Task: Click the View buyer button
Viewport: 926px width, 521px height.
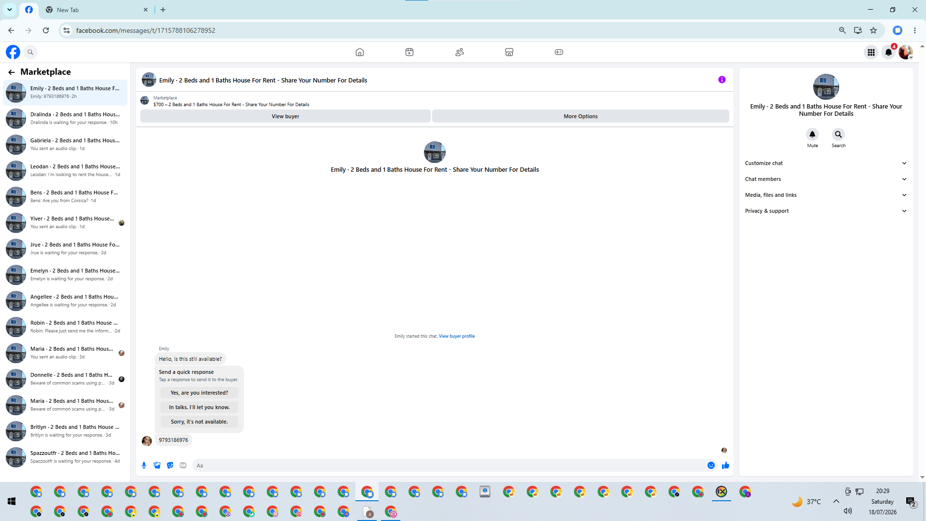Action: click(x=286, y=116)
